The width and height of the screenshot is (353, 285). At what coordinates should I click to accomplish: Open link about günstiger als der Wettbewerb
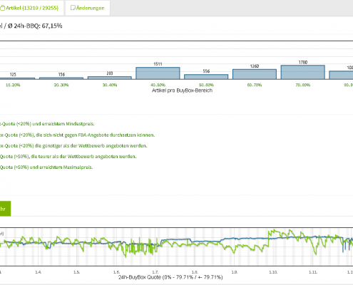point(73,145)
